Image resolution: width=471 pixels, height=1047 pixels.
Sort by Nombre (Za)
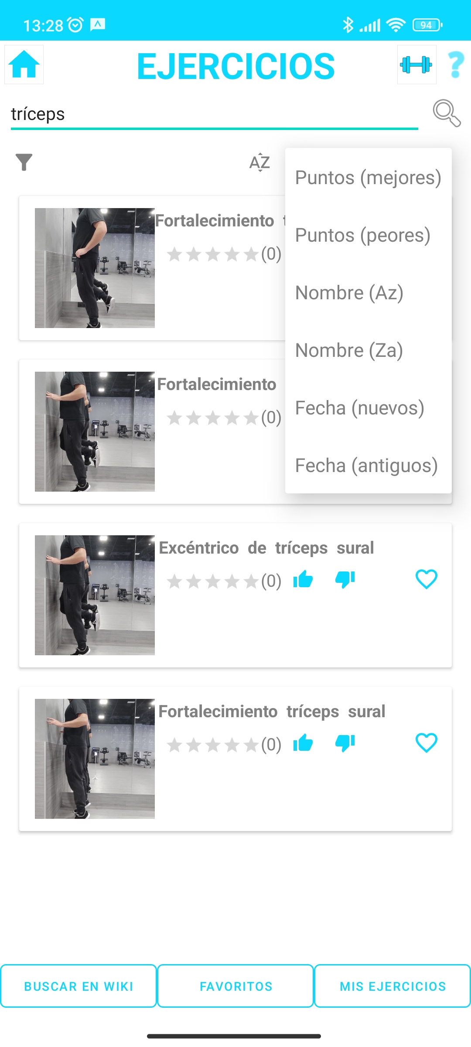coord(349,350)
